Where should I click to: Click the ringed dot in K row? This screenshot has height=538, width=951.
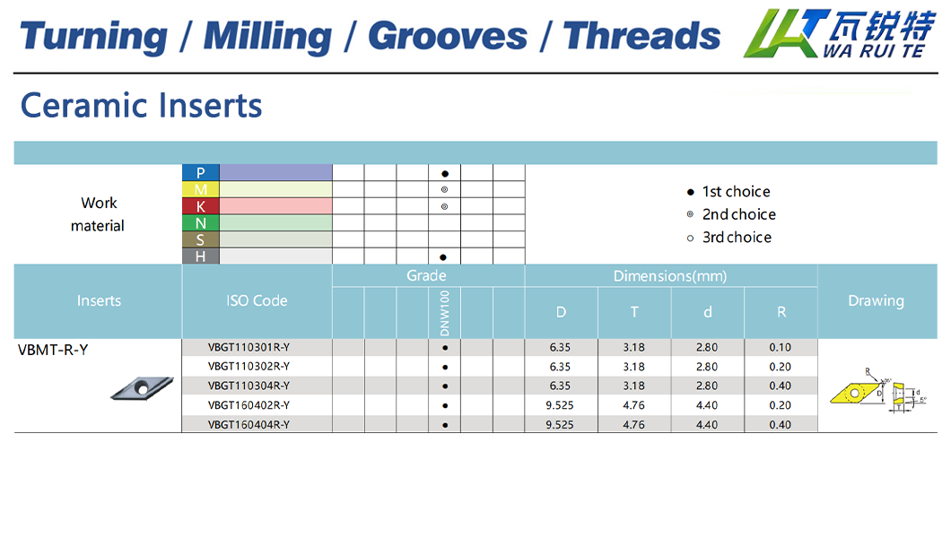coord(445,206)
